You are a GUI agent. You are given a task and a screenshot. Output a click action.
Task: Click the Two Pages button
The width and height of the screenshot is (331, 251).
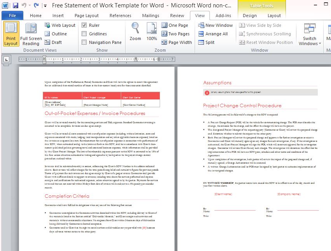click(x=175, y=34)
